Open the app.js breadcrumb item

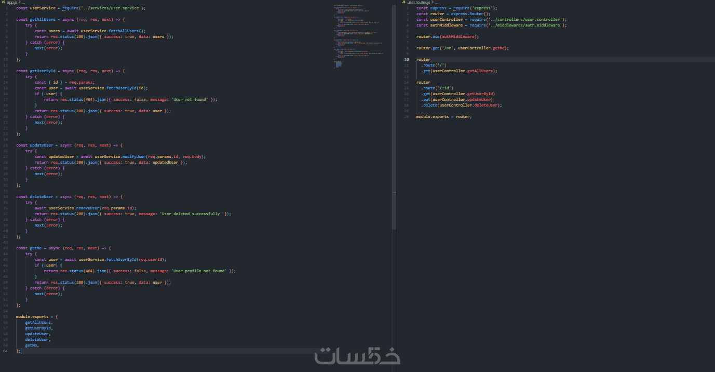coord(11,3)
